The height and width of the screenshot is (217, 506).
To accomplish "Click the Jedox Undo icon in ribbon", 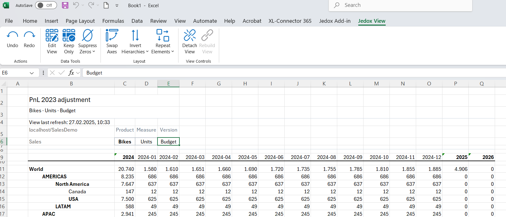I will click(13, 36).
